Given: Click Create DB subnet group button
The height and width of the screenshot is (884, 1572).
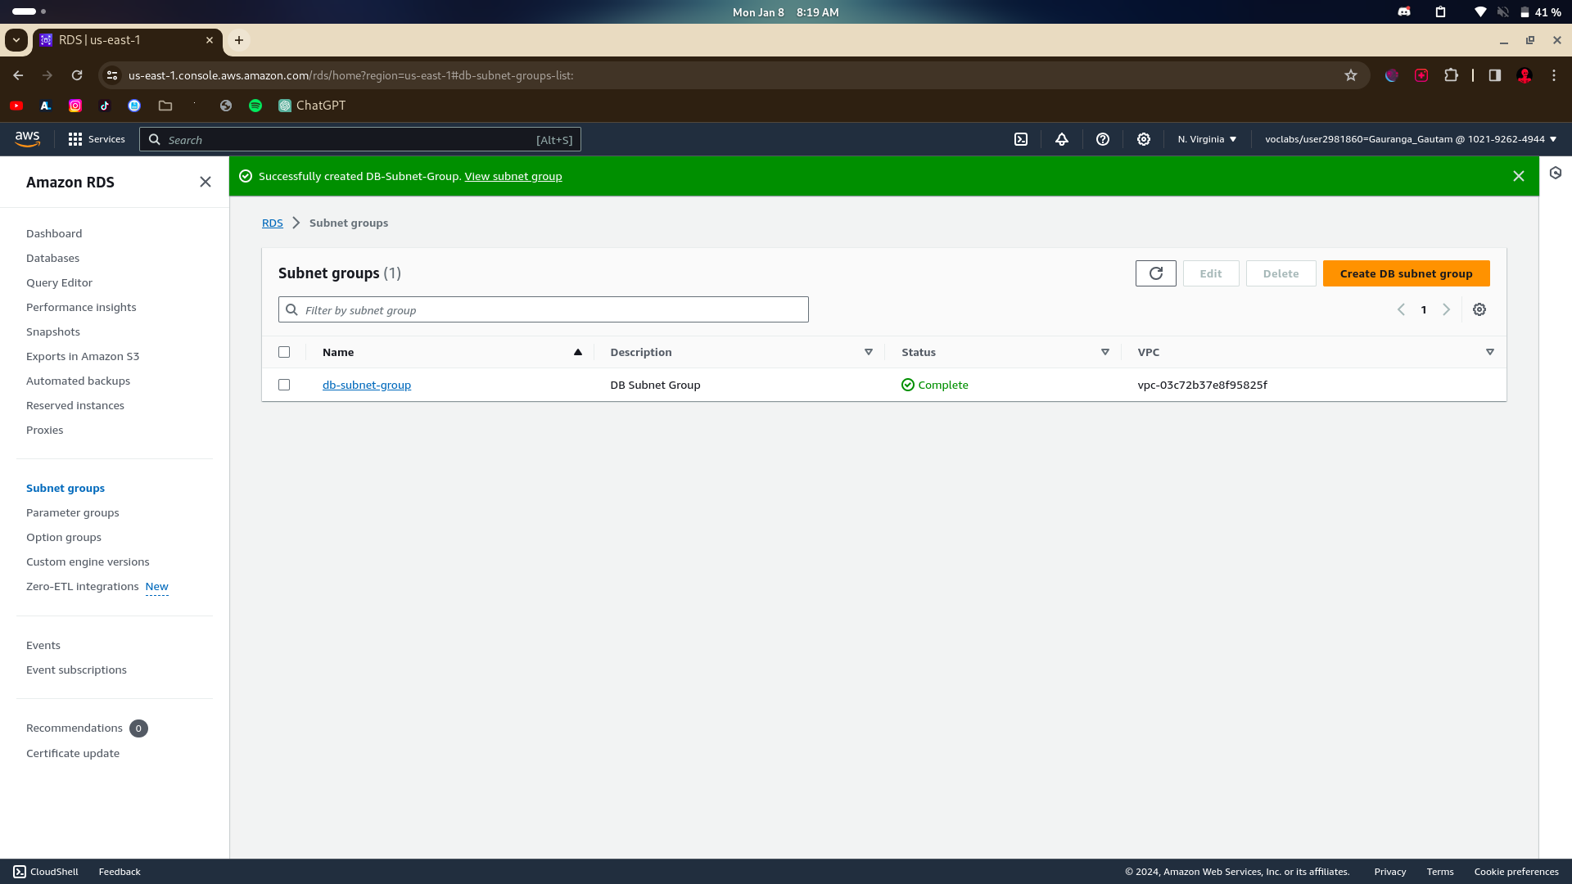Looking at the screenshot, I should pos(1406,273).
